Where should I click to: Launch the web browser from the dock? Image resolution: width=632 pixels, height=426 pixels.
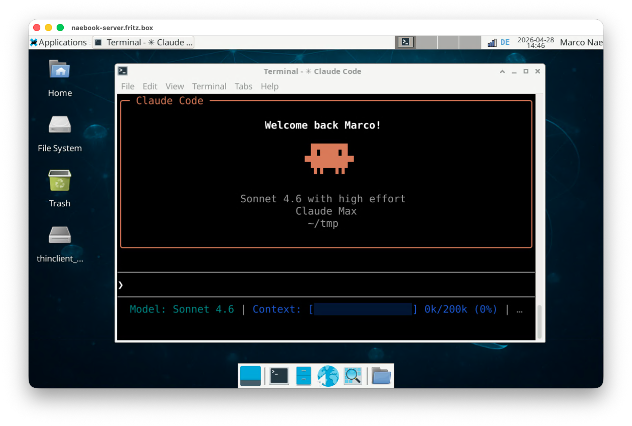click(x=328, y=376)
